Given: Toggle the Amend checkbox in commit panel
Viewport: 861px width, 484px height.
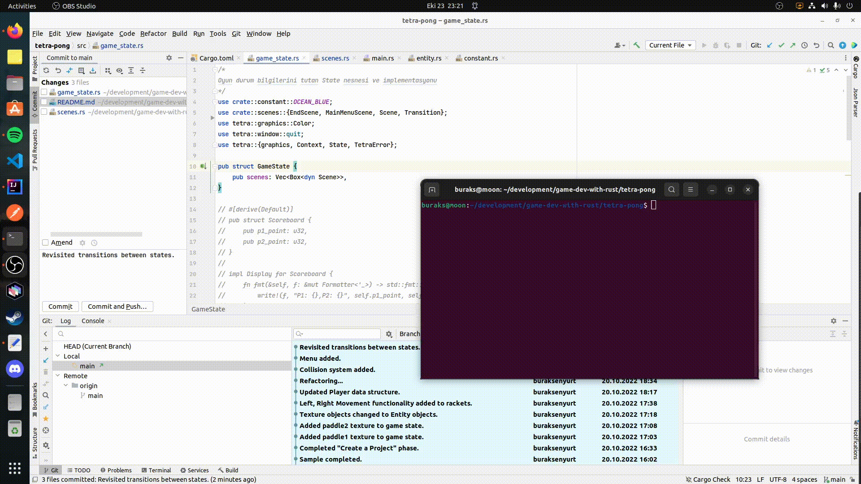Looking at the screenshot, I should 45,242.
